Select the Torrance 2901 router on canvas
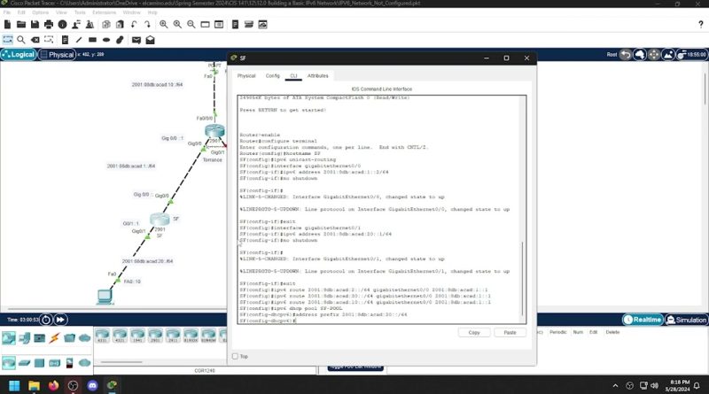 [214, 132]
